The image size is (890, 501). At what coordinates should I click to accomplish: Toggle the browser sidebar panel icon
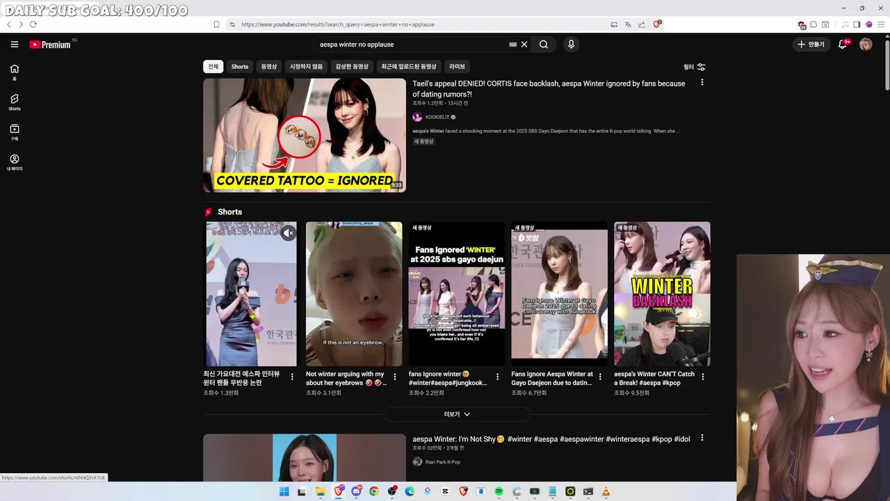pyautogui.click(x=857, y=24)
